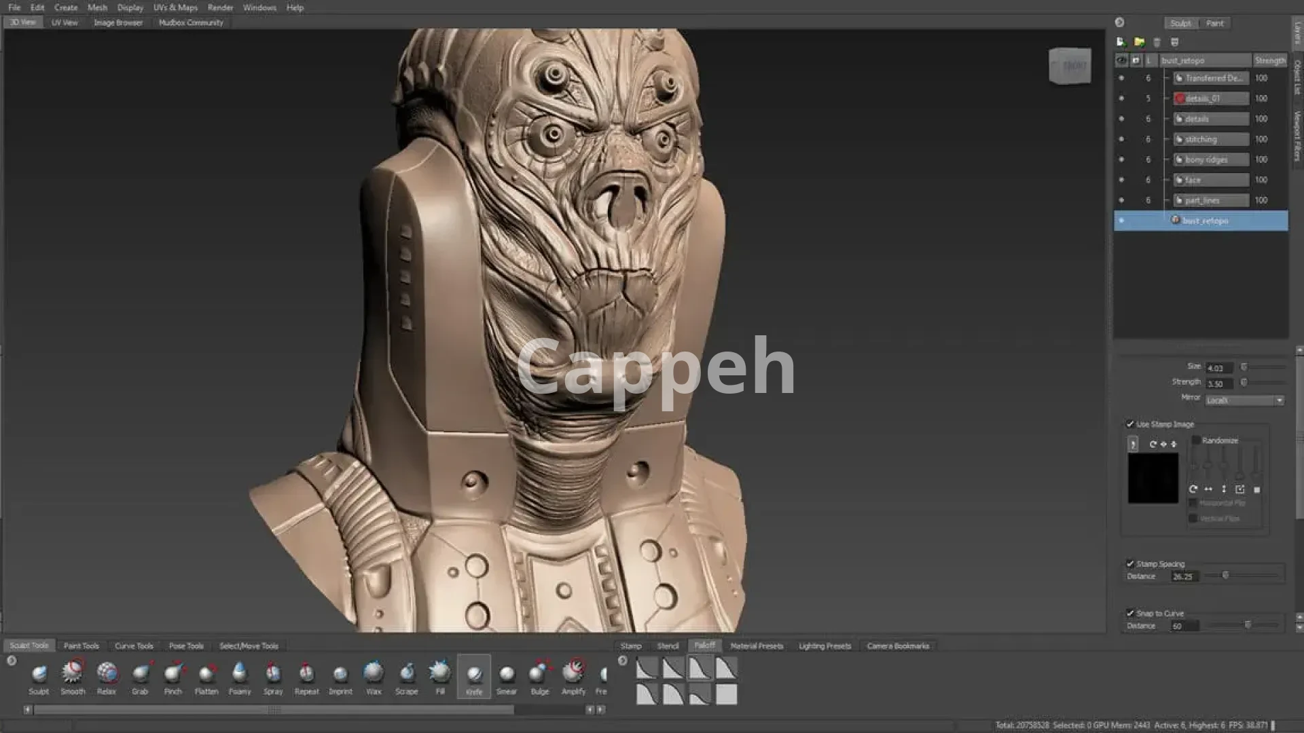This screenshot has width=1304, height=733.
Task: Click the new layer icon
Action: point(1121,42)
